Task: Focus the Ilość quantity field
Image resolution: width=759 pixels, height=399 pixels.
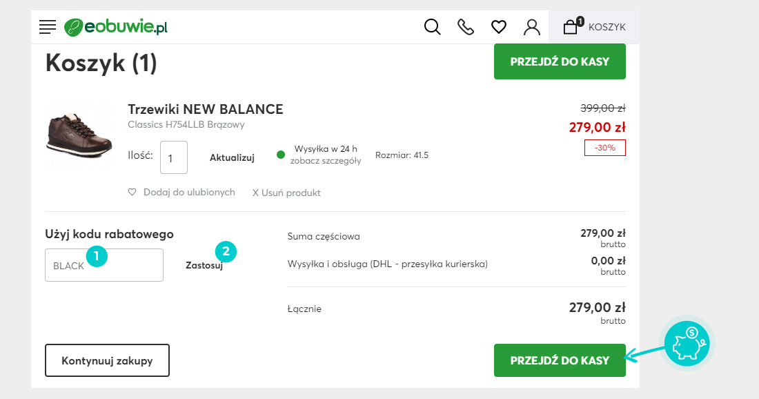Action: tap(174, 157)
